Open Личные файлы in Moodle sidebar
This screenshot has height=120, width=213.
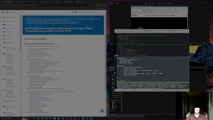coord(9,32)
